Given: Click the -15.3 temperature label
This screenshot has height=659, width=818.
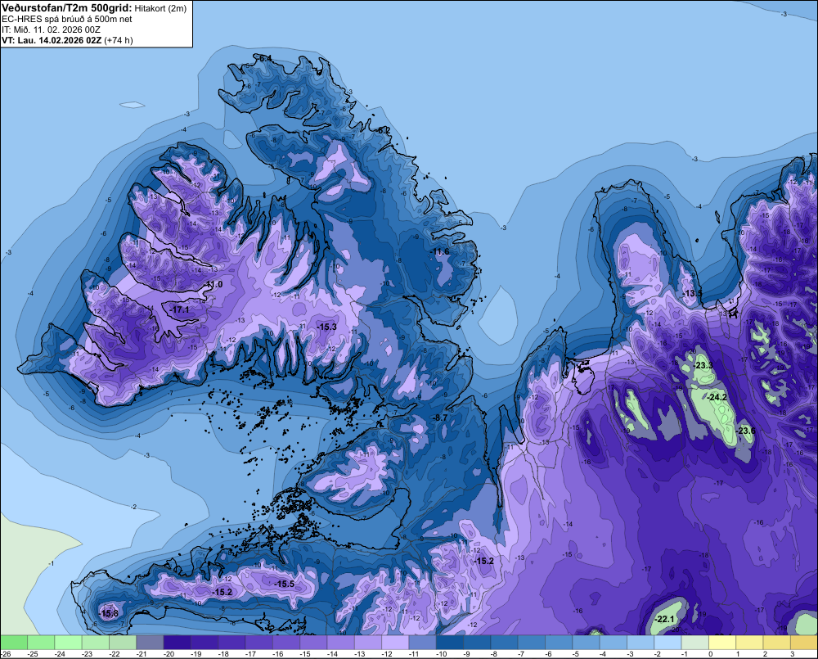Looking at the screenshot, I should pos(327,327).
